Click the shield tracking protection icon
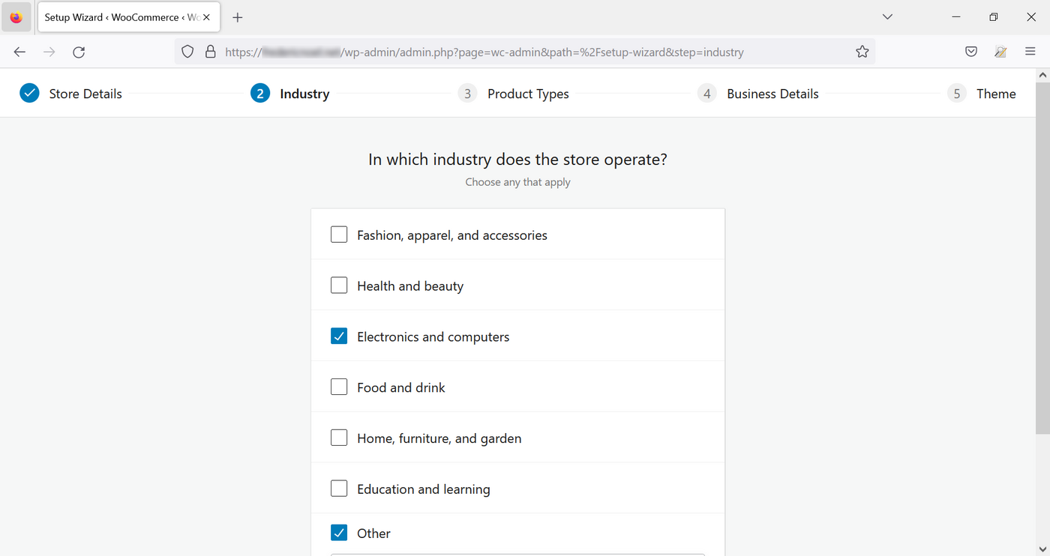Image resolution: width=1050 pixels, height=556 pixels. (x=187, y=52)
